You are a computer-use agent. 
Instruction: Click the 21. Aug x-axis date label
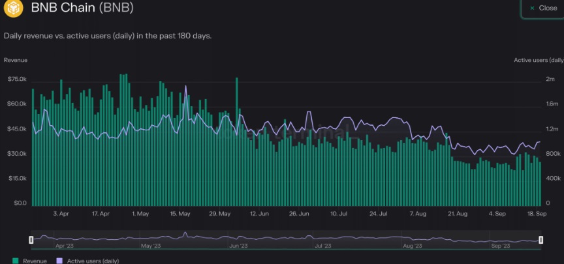458,214
